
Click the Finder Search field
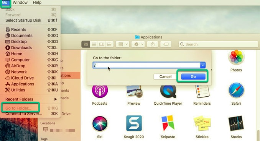coord(218,44)
